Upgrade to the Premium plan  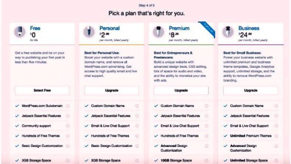click(181, 90)
